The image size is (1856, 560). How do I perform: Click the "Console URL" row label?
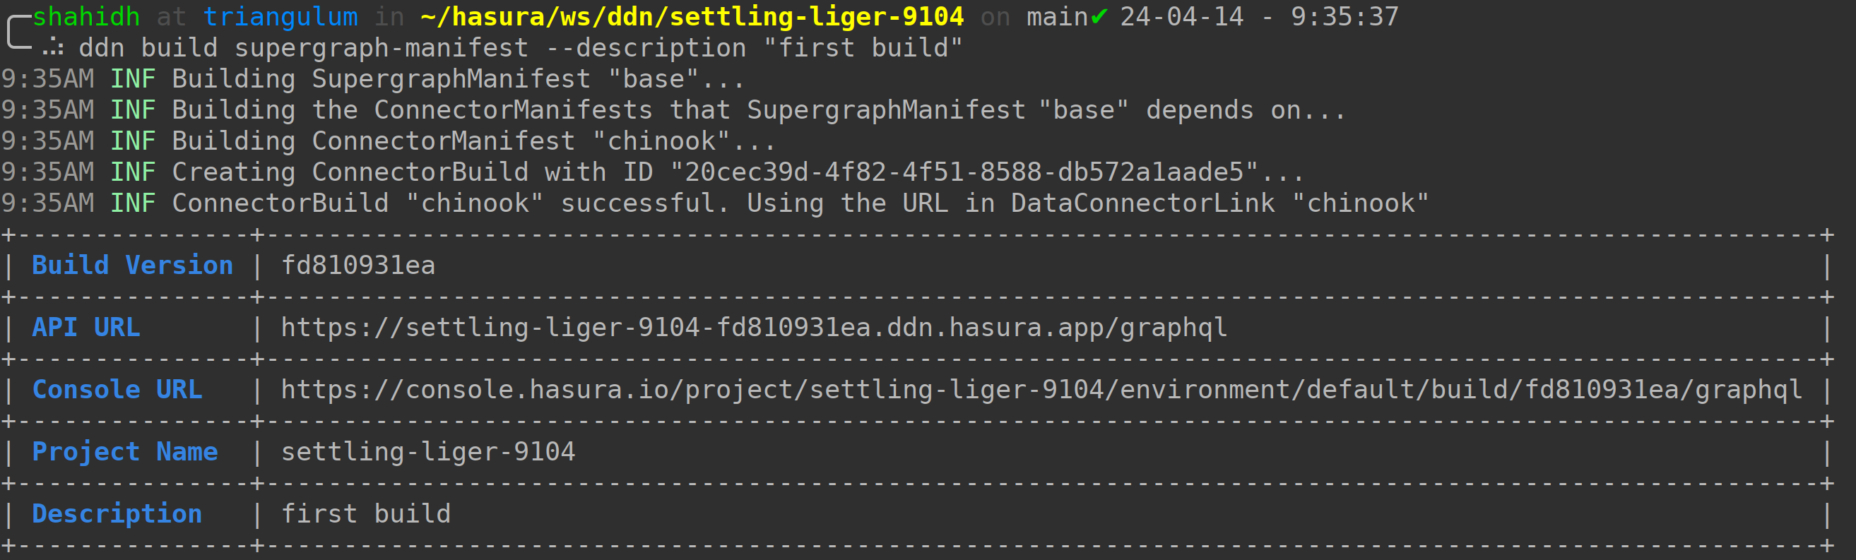pyautogui.click(x=117, y=389)
